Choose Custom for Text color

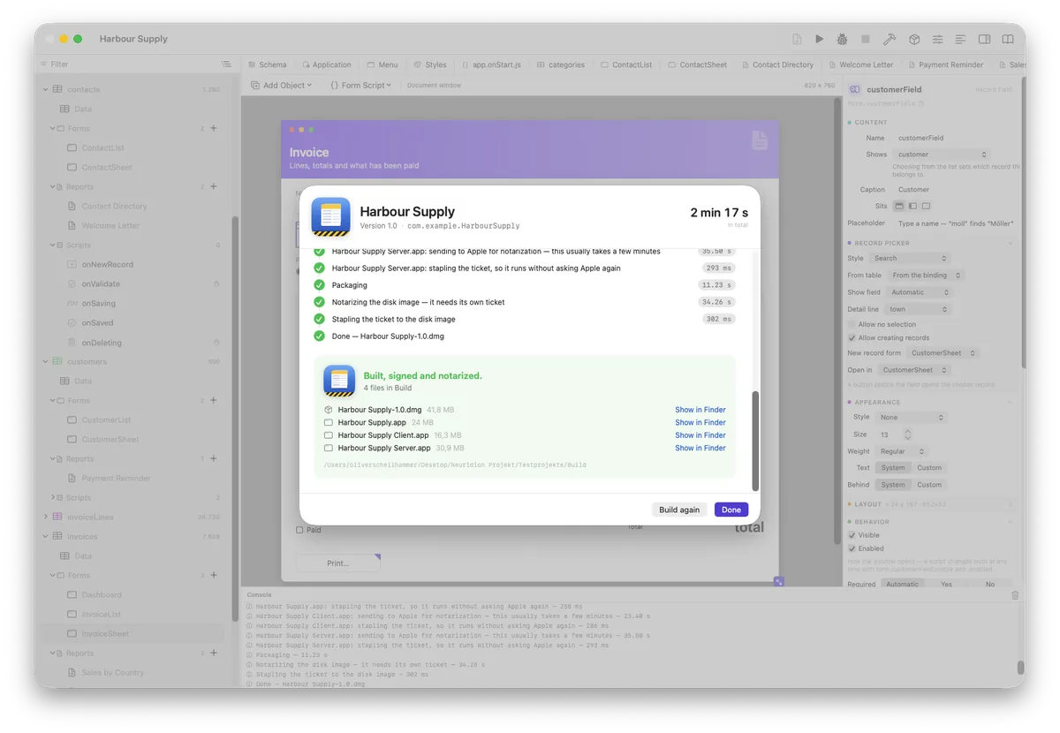click(x=929, y=468)
